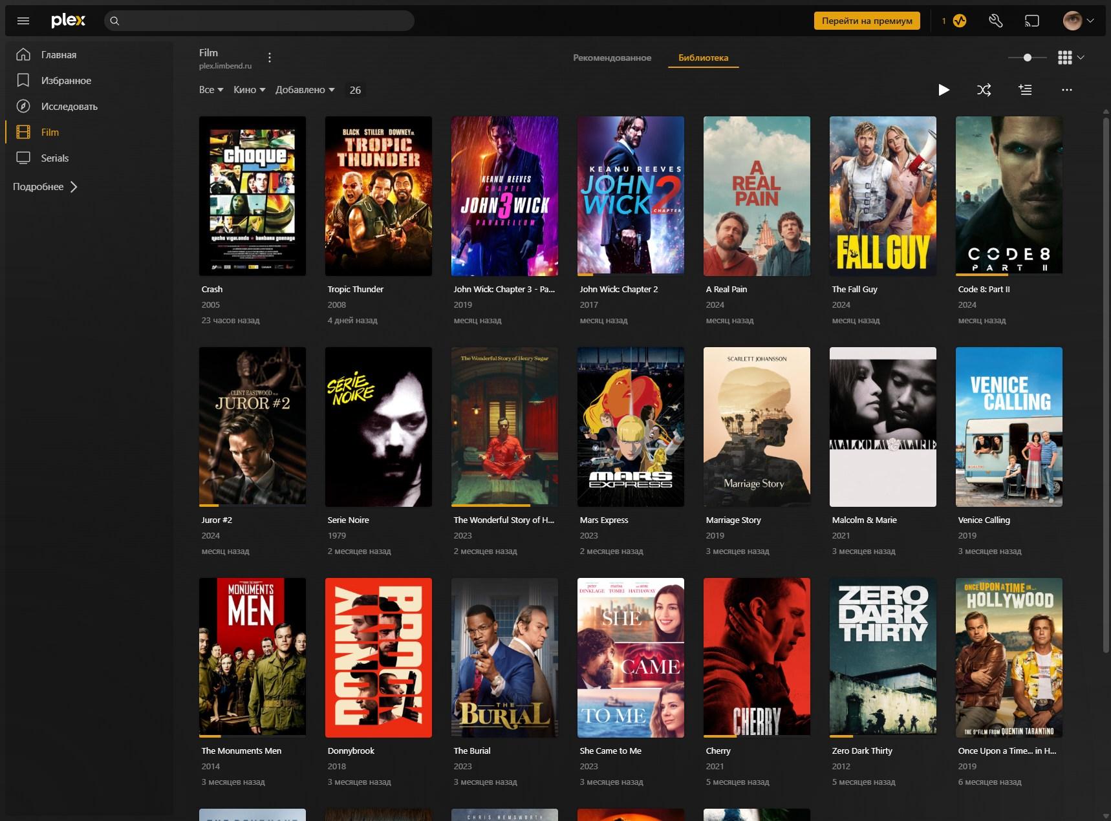Click Marriage Story title link
Viewport: 1111px width, 821px height.
pos(733,520)
